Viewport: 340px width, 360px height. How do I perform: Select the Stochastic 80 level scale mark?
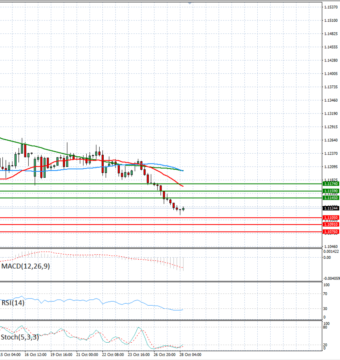pos(325,327)
